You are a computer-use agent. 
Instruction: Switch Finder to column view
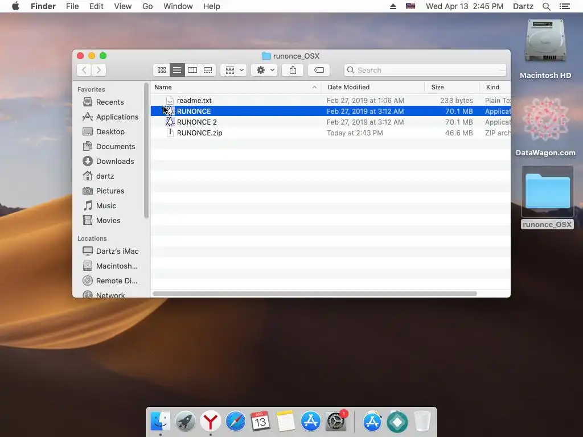pyautogui.click(x=192, y=70)
